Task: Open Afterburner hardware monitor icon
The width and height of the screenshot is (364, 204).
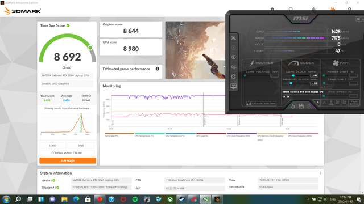Action: click(234, 86)
